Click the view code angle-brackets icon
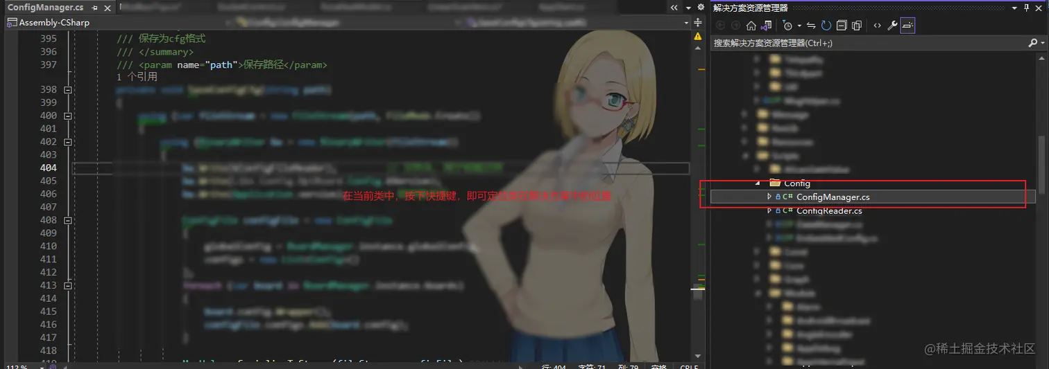Viewport: 1049px width, 369px height. click(x=877, y=26)
